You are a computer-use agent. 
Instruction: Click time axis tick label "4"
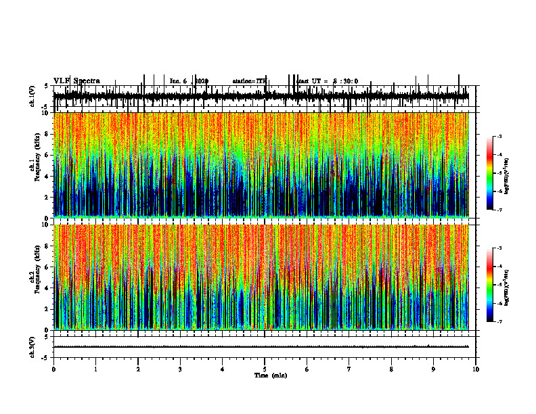[223, 369]
